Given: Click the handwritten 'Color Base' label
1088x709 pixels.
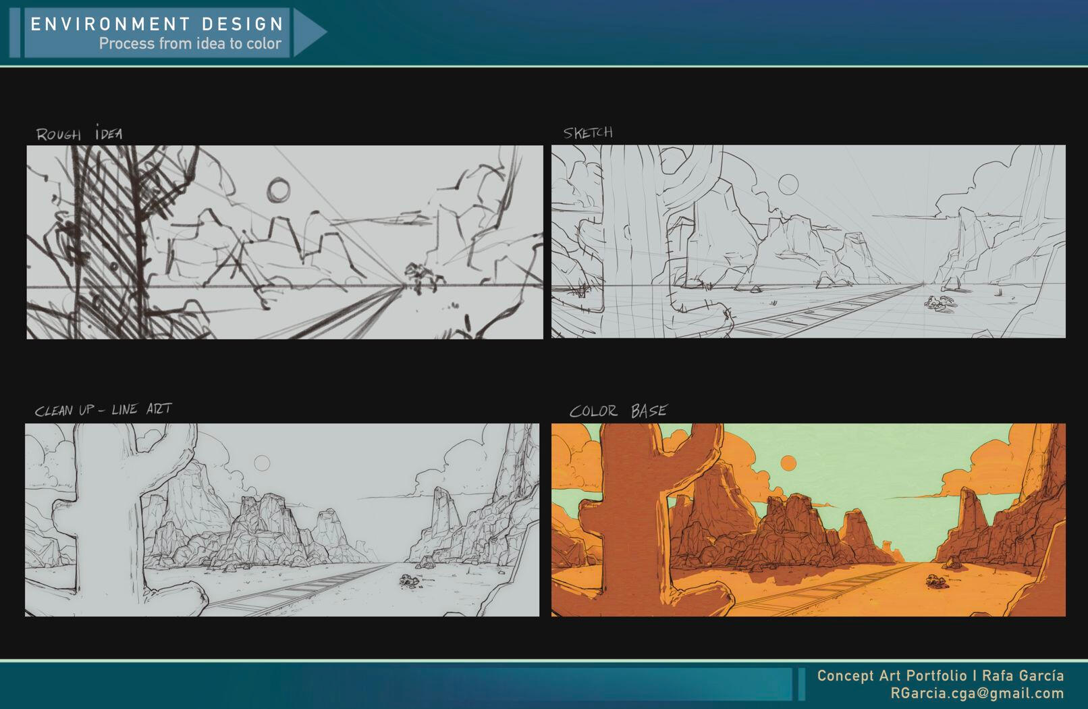Looking at the screenshot, I should click(618, 411).
